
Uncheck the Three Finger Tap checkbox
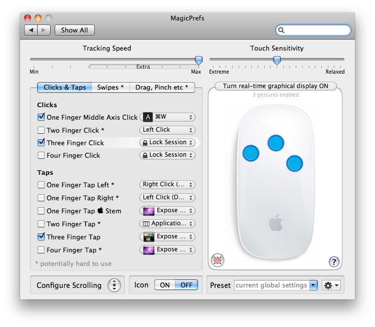[41, 237]
